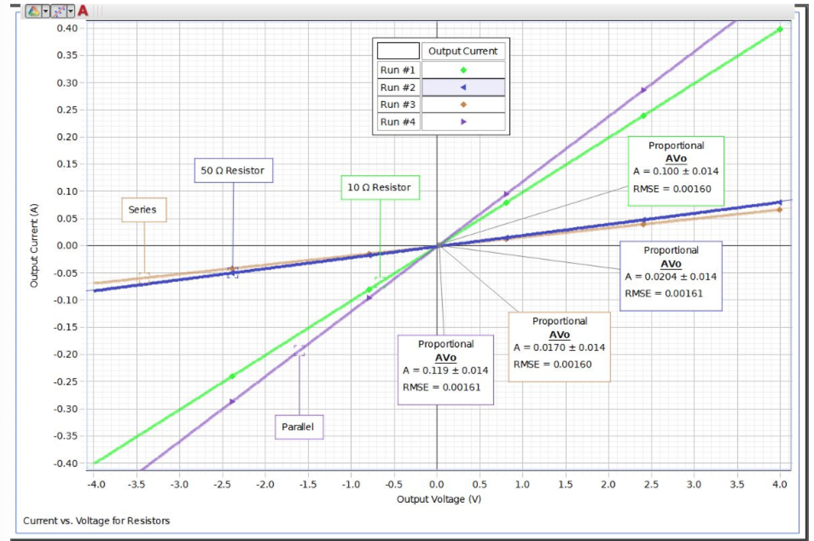This screenshot has height=541, width=814.
Task: Open the Output Current column header options
Action: click(462, 51)
